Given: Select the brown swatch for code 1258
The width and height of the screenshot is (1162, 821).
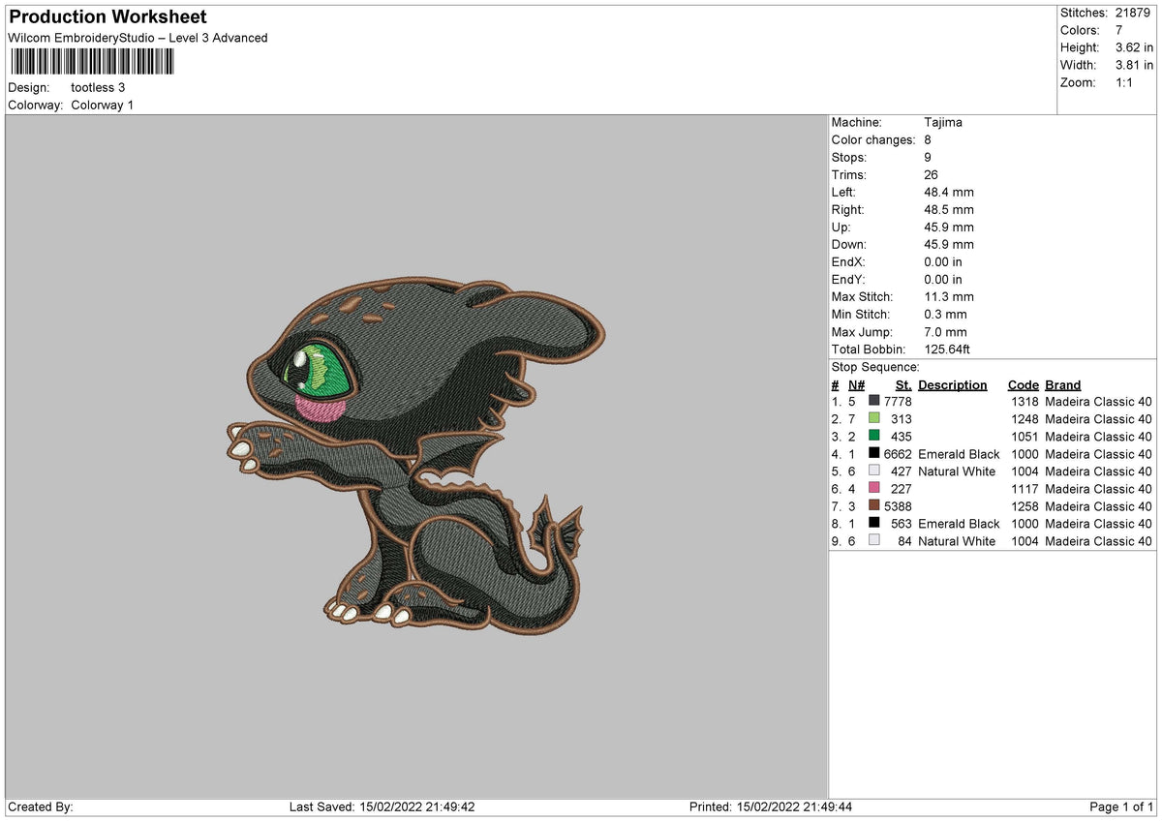Looking at the screenshot, I should coord(874,505).
